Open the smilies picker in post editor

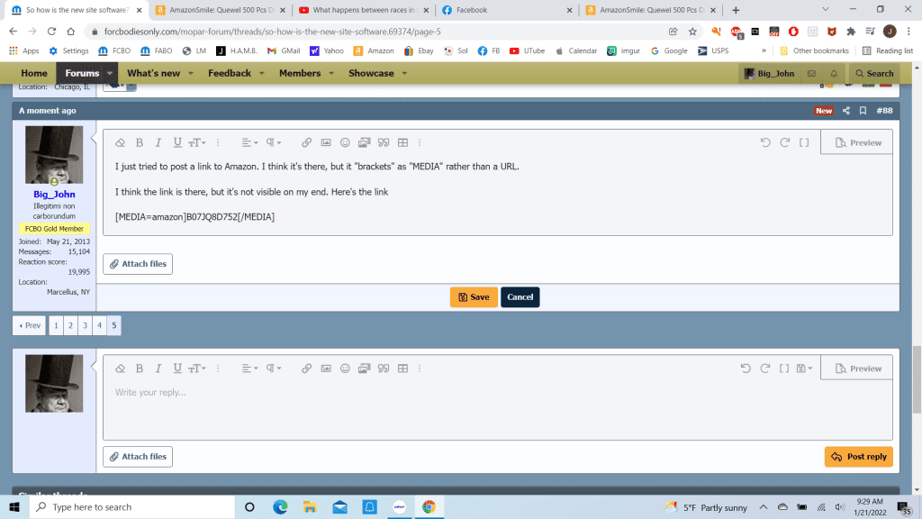(345, 142)
